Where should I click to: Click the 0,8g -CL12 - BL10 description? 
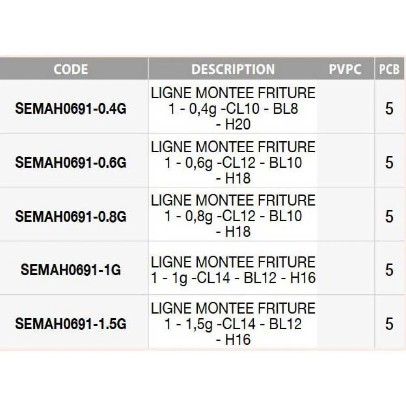pos(233,216)
